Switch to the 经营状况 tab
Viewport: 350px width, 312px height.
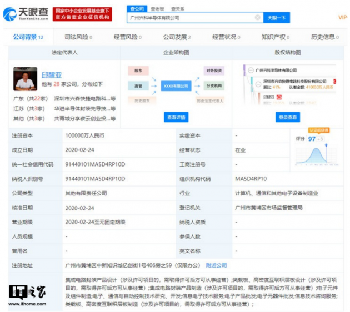coord(226,37)
